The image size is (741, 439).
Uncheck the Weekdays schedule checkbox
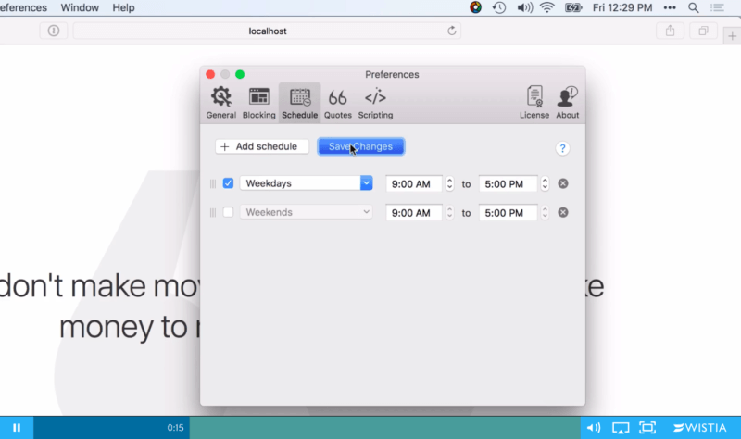[229, 183]
